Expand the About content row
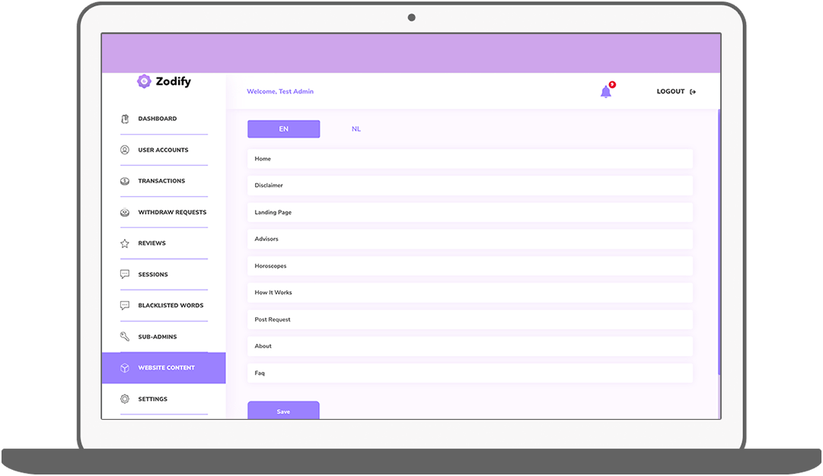 [x=470, y=346]
